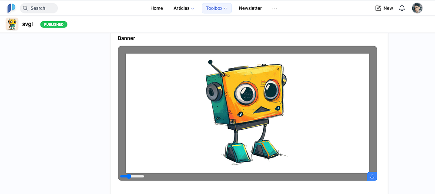This screenshot has width=435, height=194.
Task: Open the notifications bell
Action: coord(402,8)
